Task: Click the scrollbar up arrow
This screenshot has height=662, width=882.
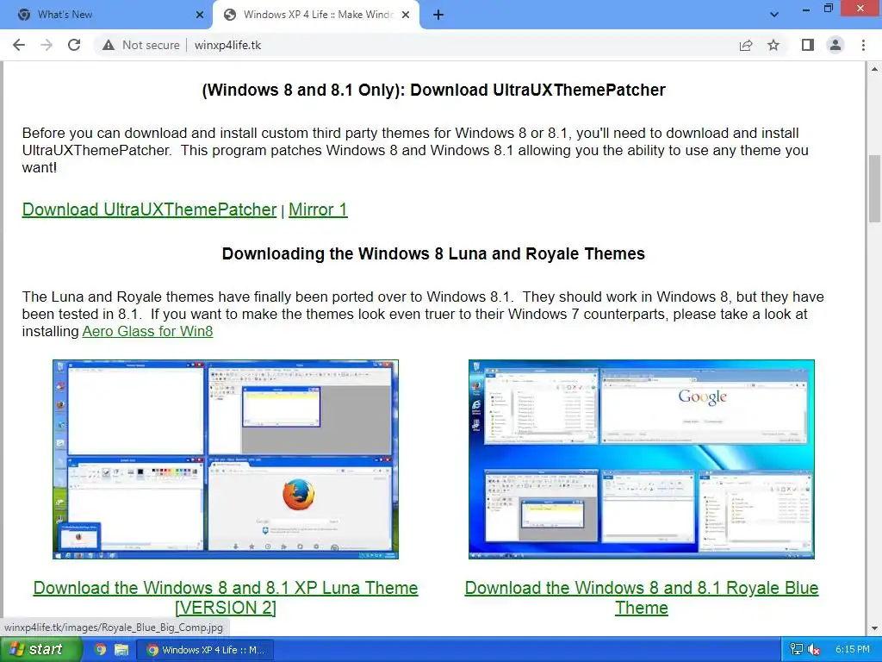Action: tap(874, 69)
